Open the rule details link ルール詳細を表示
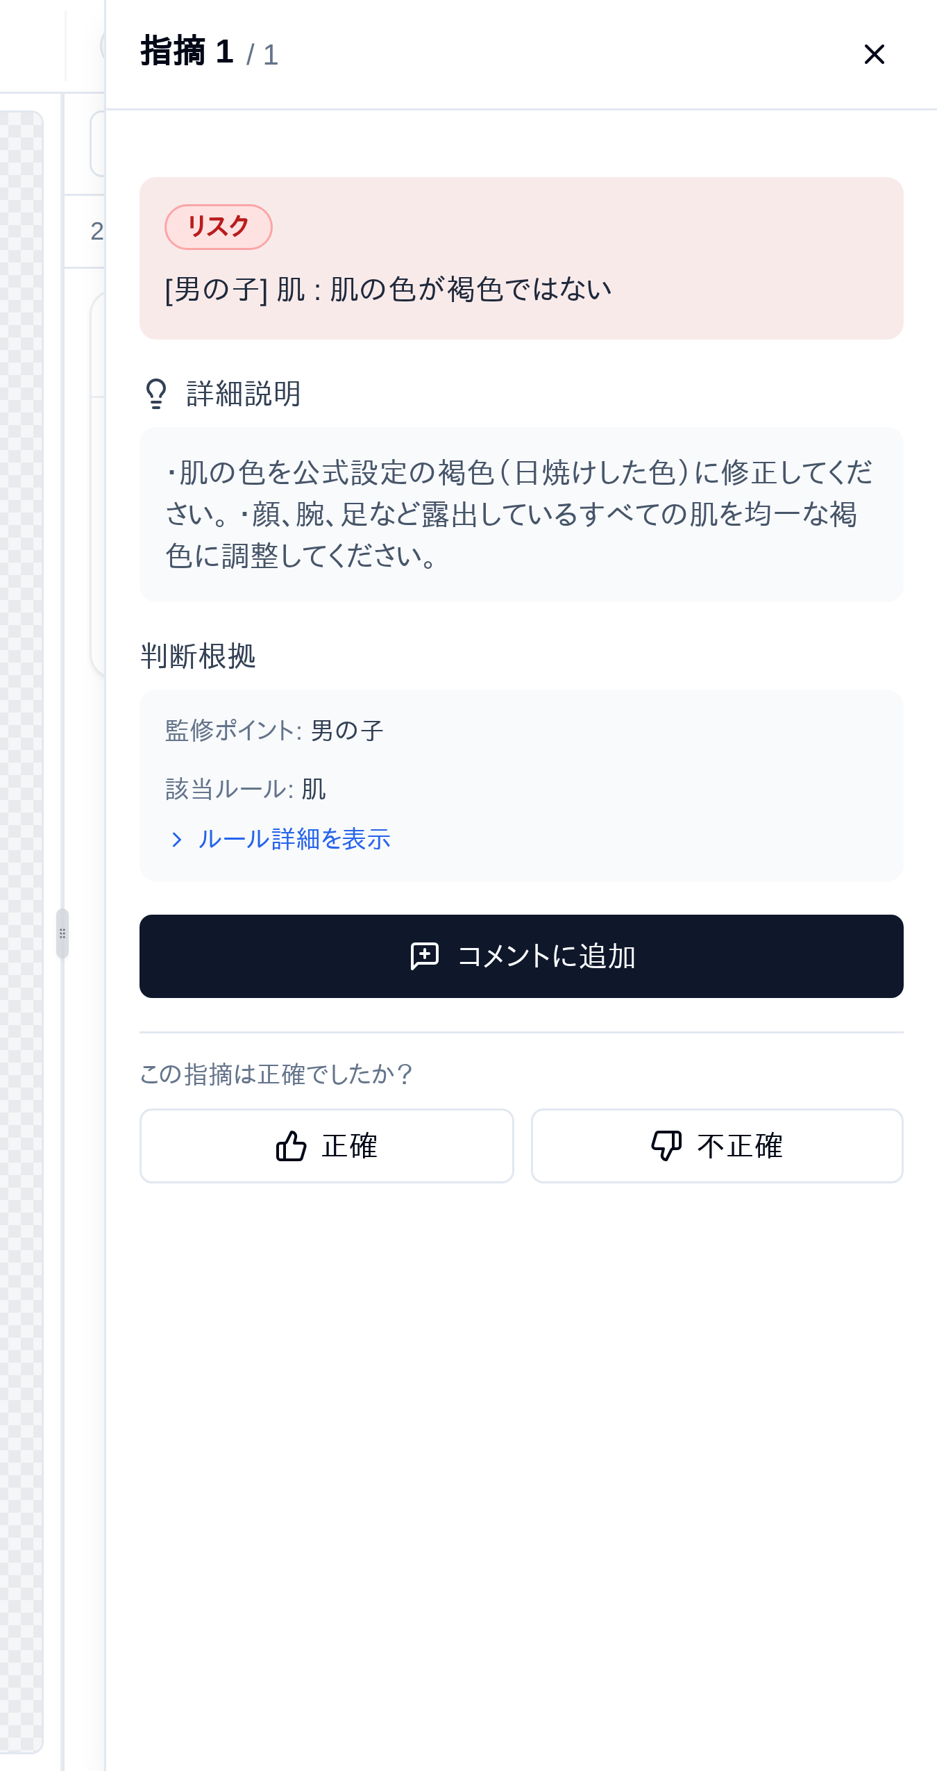937x1771 pixels. click(294, 840)
